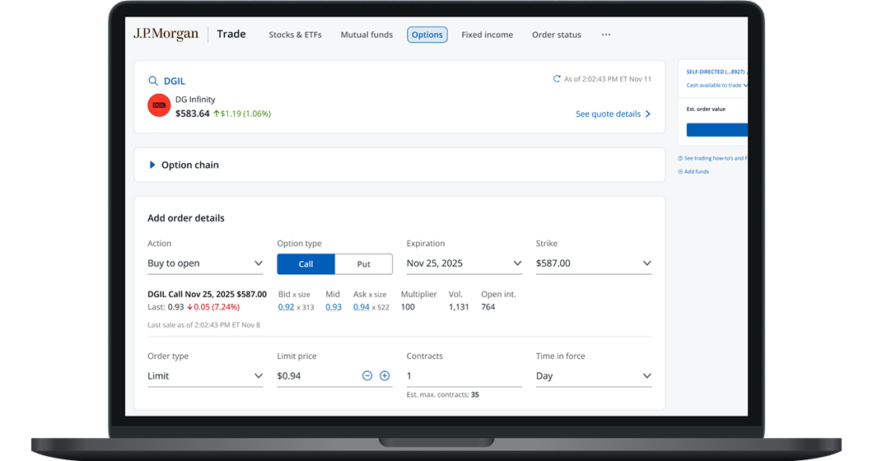Increase limit price with plus icon

tap(385, 376)
